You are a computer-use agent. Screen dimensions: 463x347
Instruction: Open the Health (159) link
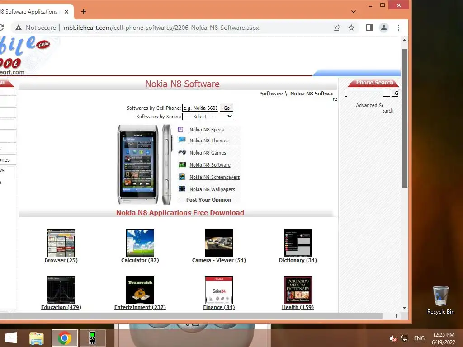tap(298, 307)
